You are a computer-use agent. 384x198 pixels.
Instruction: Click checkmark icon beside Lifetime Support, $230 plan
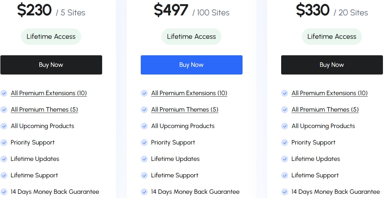tap(4, 175)
